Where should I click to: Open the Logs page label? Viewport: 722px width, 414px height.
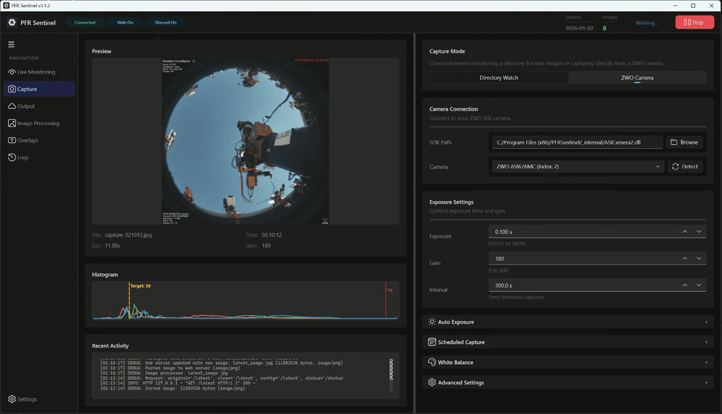click(x=23, y=158)
